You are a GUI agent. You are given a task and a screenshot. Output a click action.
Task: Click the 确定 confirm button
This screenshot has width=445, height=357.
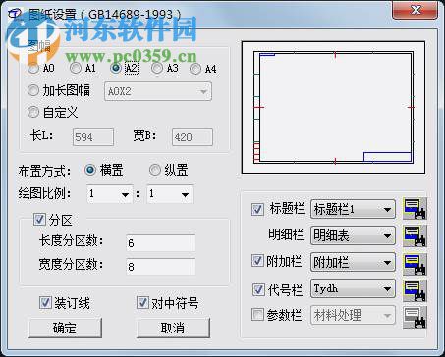pos(65,328)
